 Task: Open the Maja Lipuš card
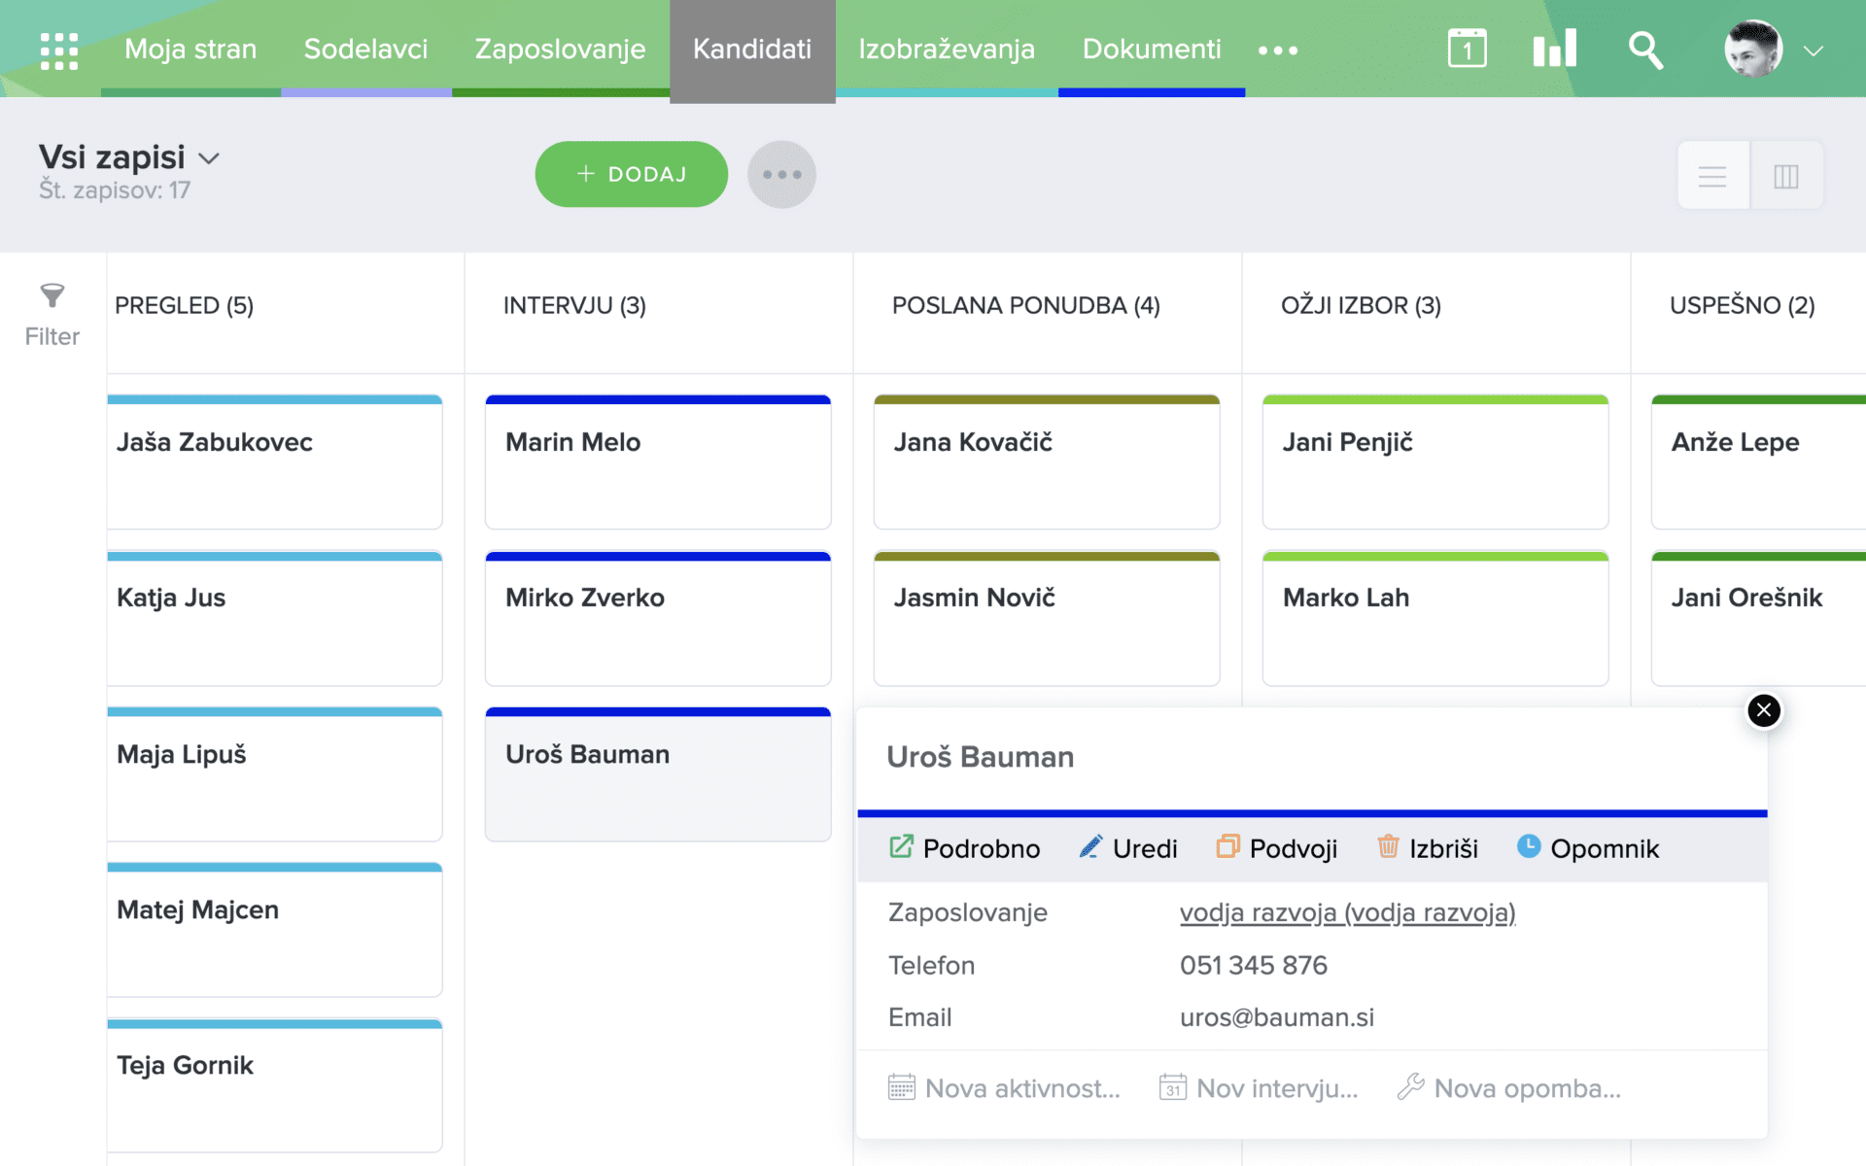pos(274,774)
